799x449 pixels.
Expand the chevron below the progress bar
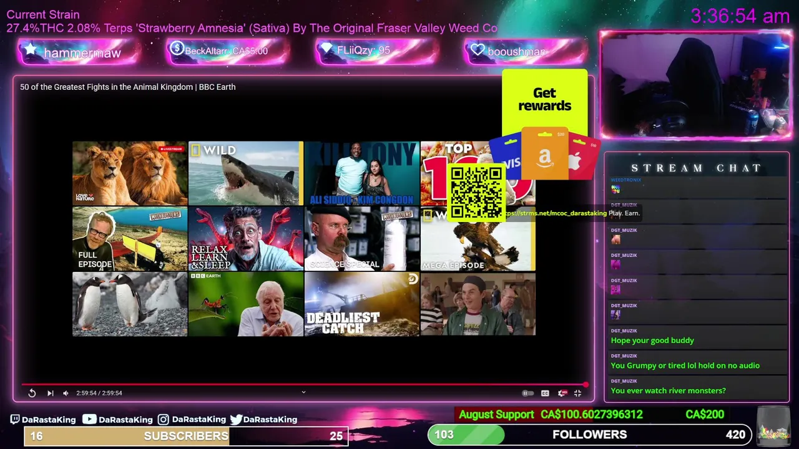click(303, 392)
